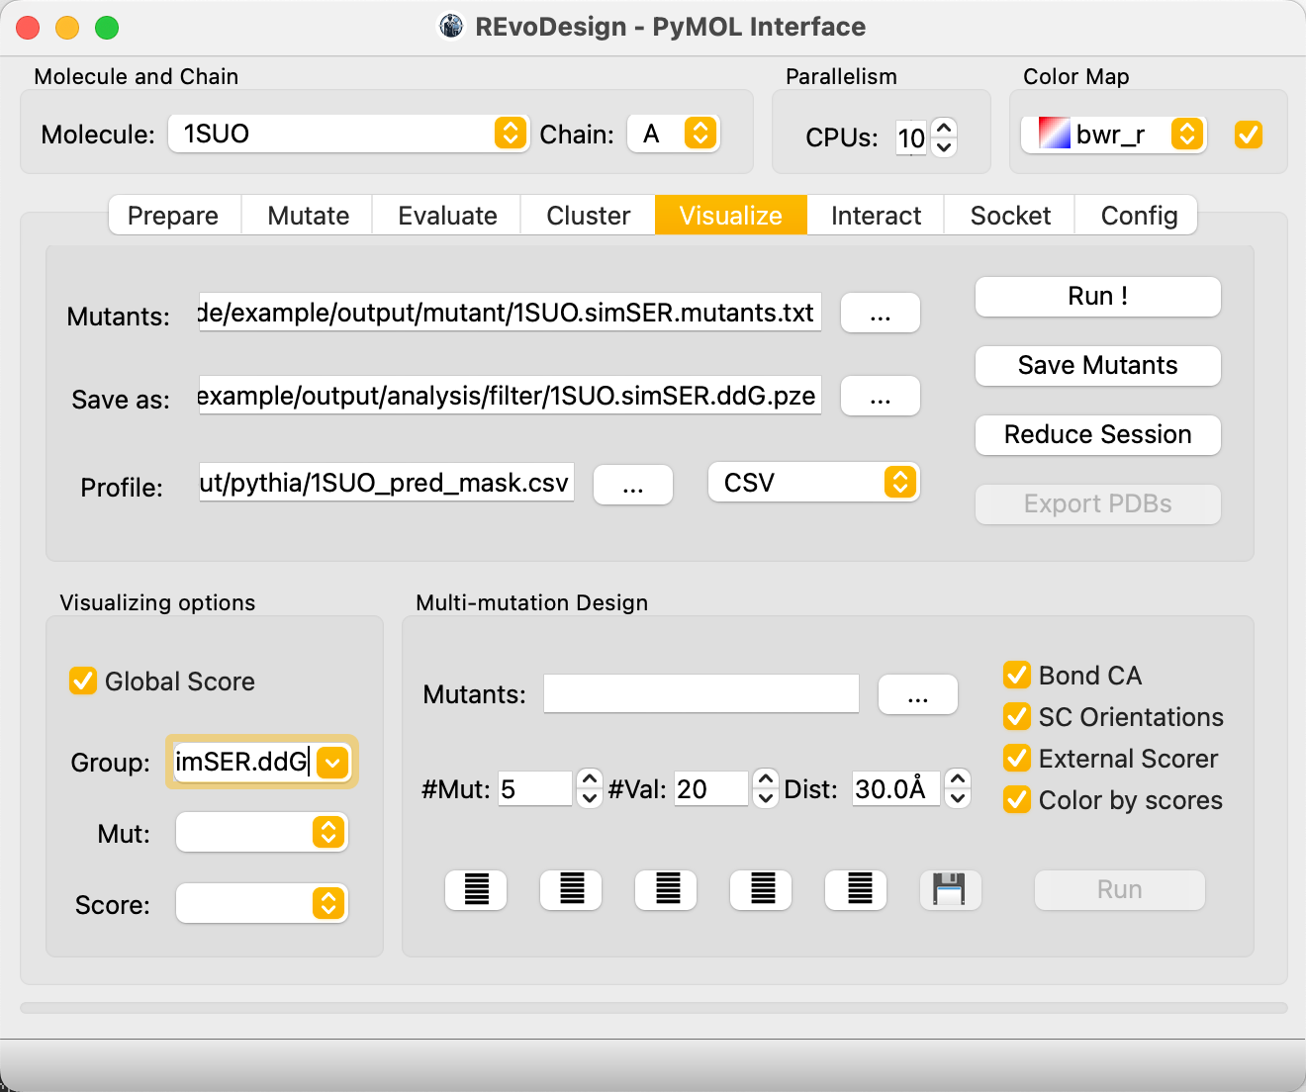Click the Group text field imSER.ddG
This screenshot has width=1306, height=1092.
244,762
